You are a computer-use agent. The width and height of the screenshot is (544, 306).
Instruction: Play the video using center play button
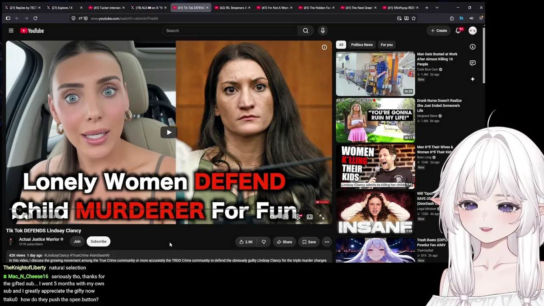[x=169, y=132]
